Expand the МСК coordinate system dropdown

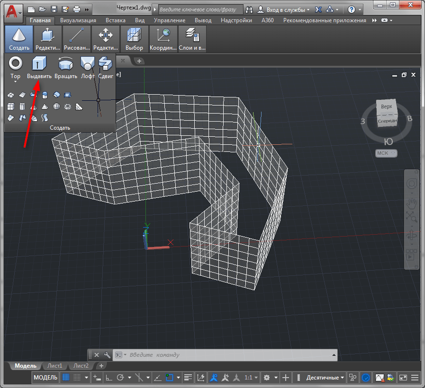[387, 153]
